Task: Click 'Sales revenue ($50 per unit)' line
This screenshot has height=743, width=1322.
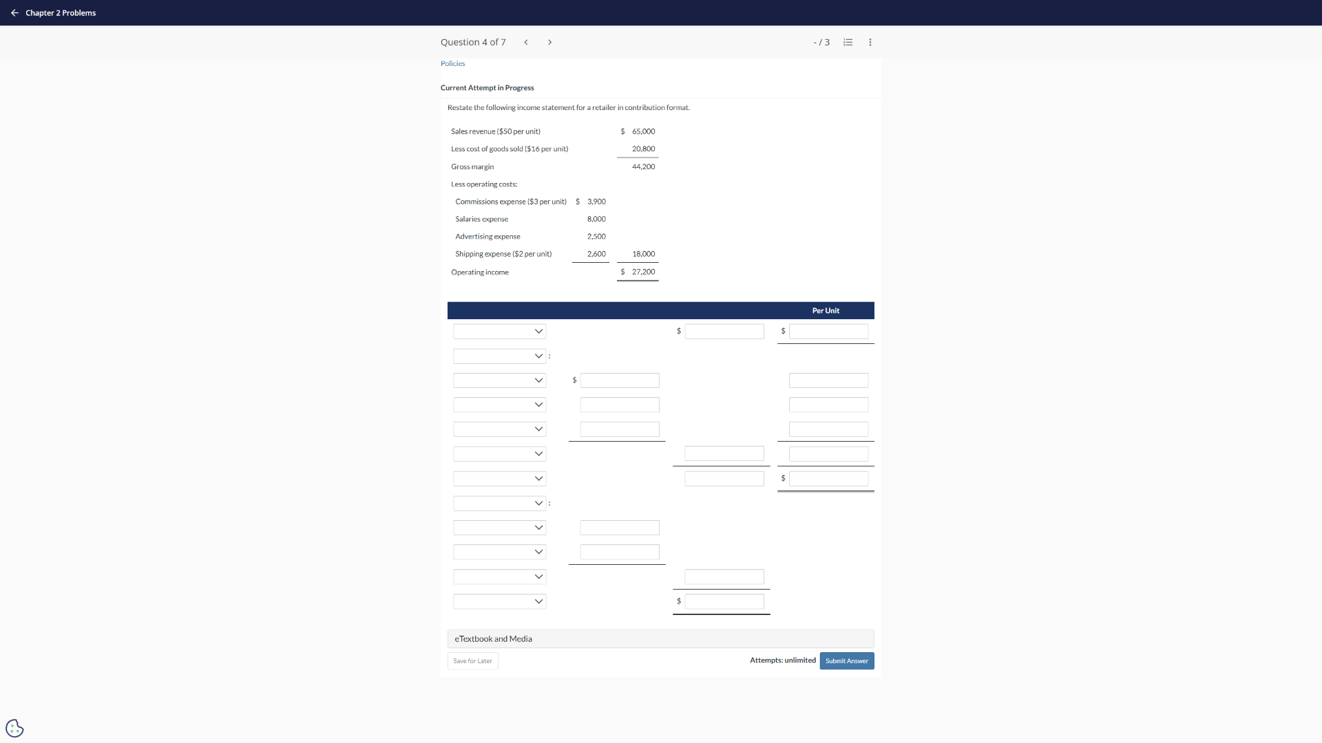Action: tap(496, 131)
